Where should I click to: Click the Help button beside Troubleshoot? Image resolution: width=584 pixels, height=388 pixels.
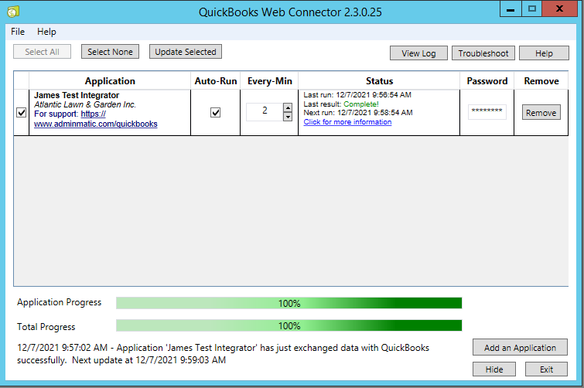click(x=544, y=53)
